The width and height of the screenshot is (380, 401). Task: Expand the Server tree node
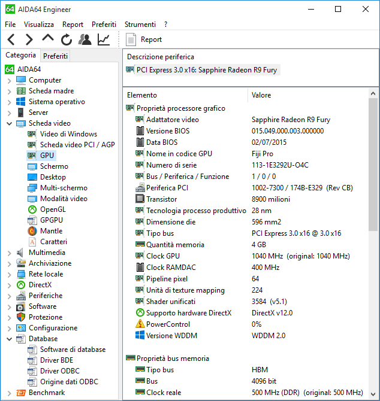click(9, 113)
